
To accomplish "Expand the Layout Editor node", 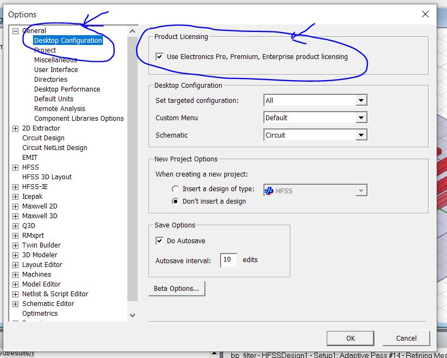I will click(x=15, y=265).
